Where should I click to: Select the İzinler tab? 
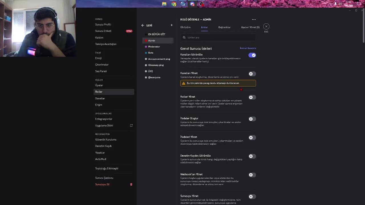coord(204,27)
